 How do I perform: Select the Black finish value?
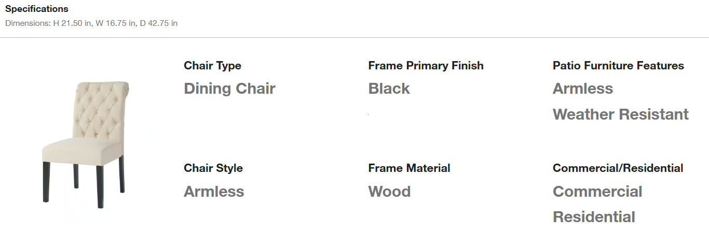pyautogui.click(x=389, y=89)
